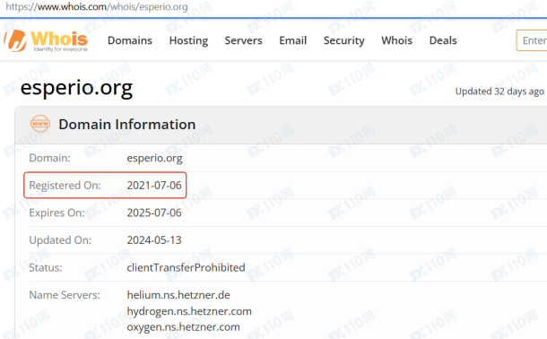The image size is (547, 339).
Task: Select the updated date 2024-05-13
Action: 154,240
